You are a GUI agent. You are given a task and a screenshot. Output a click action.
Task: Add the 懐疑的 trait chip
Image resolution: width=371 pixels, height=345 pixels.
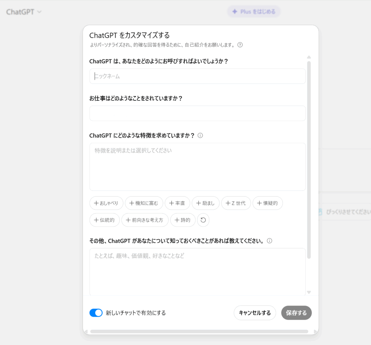268,203
